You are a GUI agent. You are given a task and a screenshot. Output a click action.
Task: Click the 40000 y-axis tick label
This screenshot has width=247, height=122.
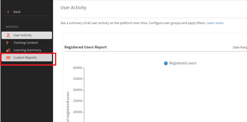tap(77, 68)
